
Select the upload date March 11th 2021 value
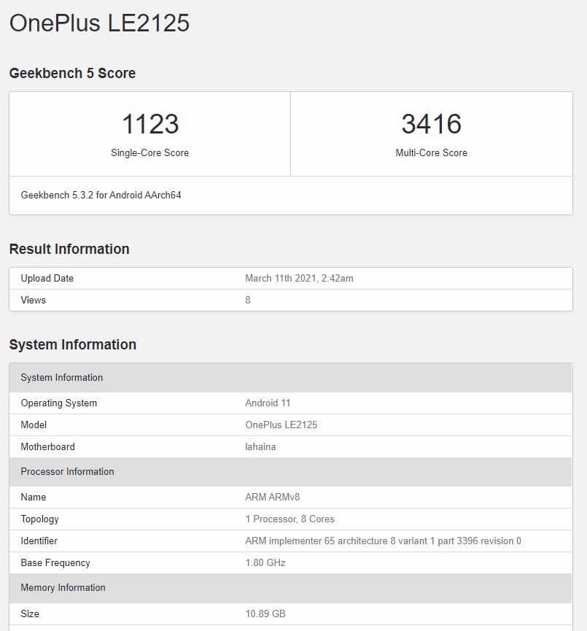(x=299, y=279)
